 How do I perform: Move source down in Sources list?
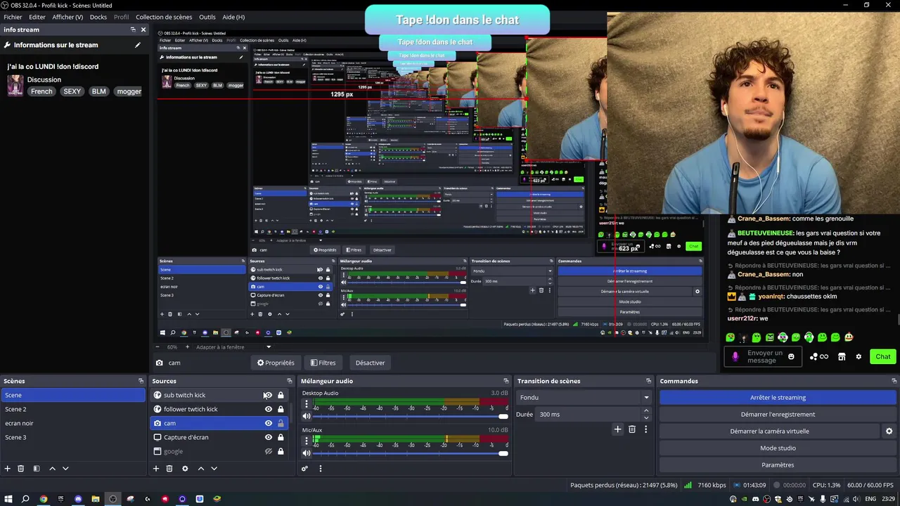tap(214, 469)
